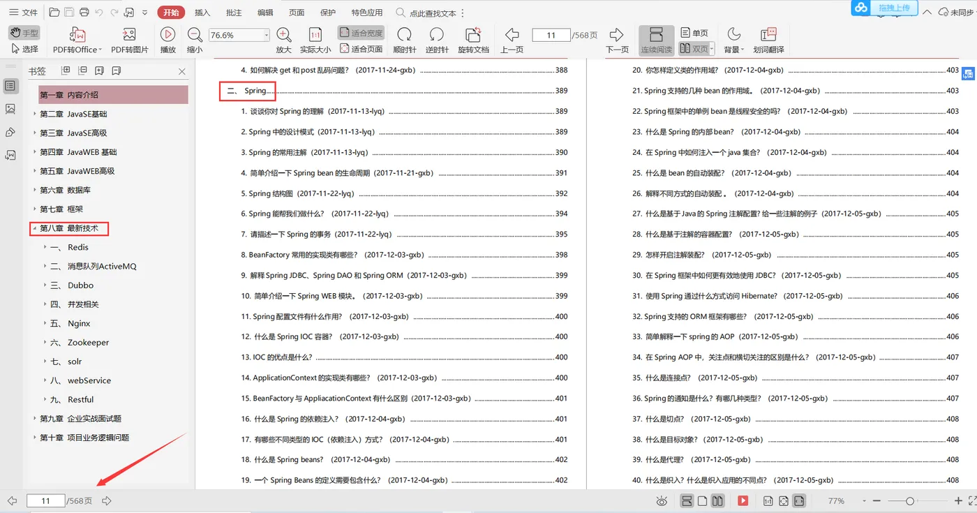Click the print icon in quick access bar
Screen dimensions: 977x513
[x=84, y=13]
